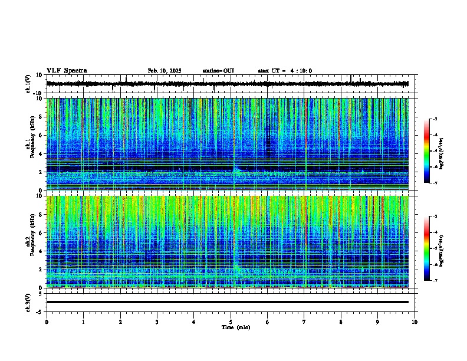
Task: Click inside the ch.2 spectrogram panel
Action: click(228, 242)
